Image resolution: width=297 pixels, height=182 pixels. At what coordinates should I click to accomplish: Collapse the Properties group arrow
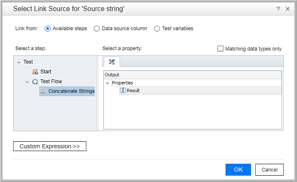click(x=107, y=83)
